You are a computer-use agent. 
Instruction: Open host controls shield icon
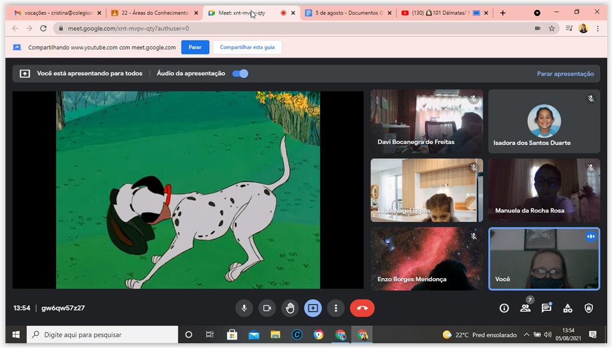tap(589, 308)
